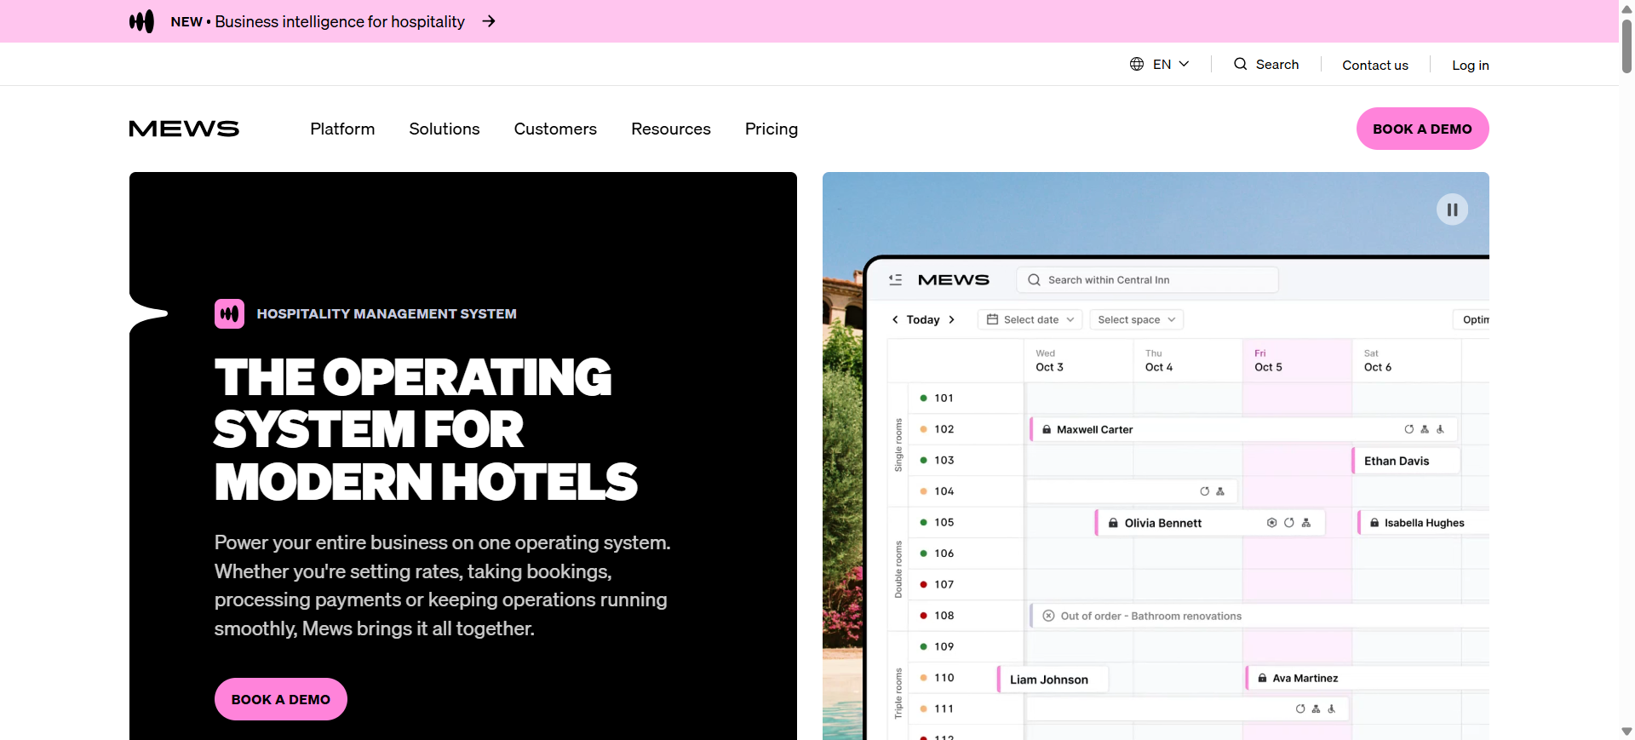Open the Select date dropdown

pos(1030,319)
